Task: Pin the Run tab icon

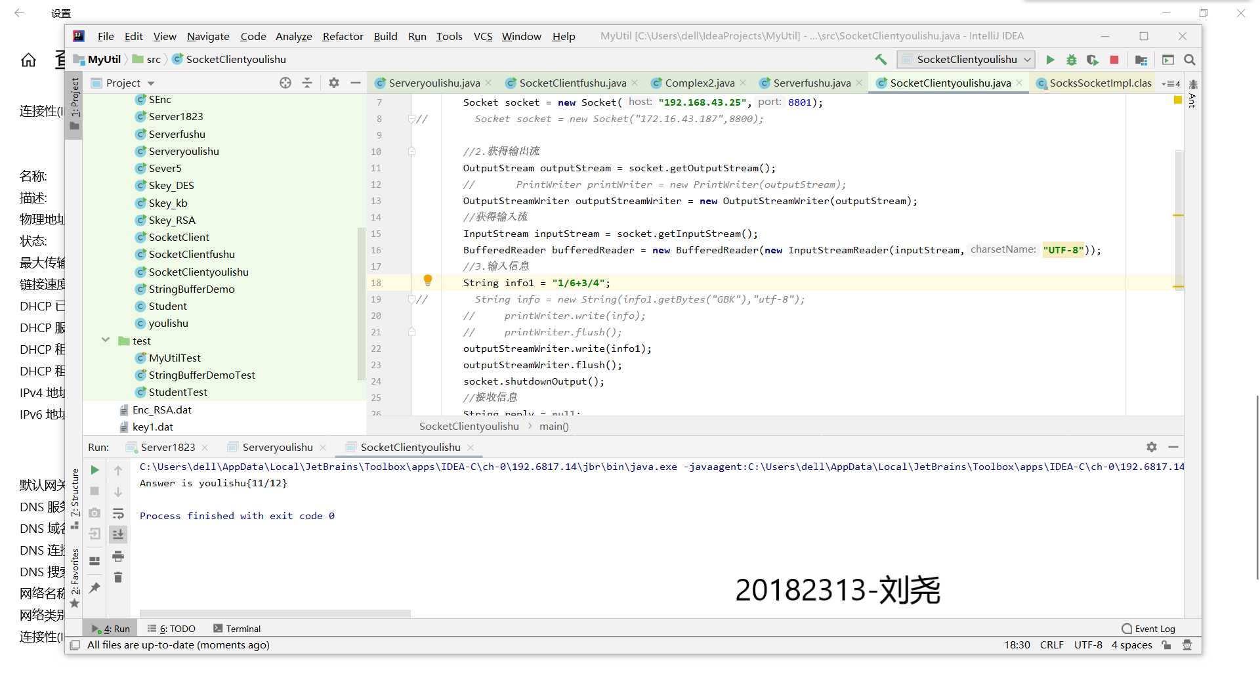Action: click(x=94, y=588)
